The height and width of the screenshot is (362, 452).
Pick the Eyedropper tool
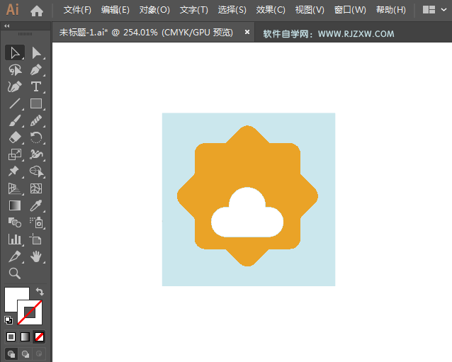click(x=36, y=205)
